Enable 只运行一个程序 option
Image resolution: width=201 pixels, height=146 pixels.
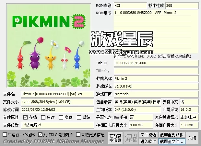(5, 134)
